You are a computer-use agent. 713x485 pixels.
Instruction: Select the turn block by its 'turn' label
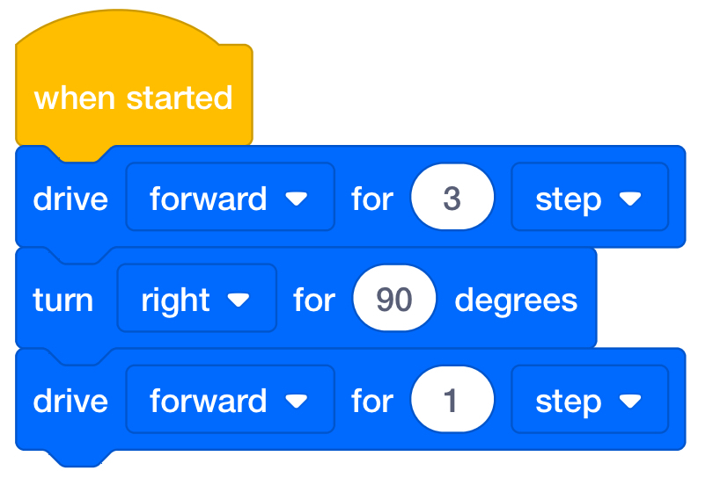click(x=62, y=300)
